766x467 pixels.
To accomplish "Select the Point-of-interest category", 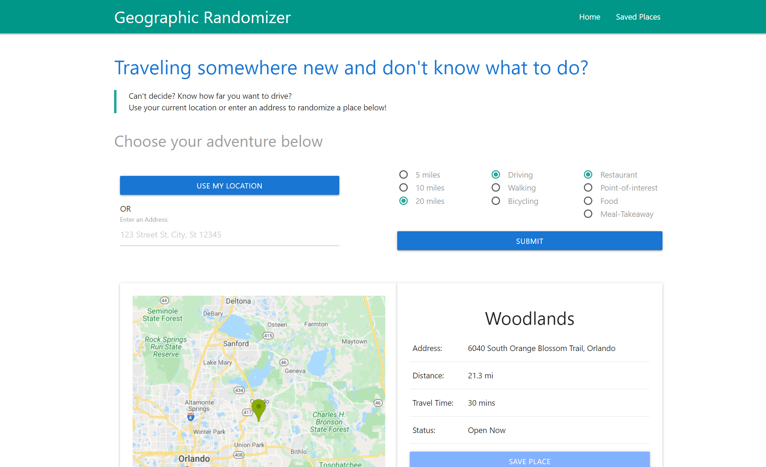I will coord(588,187).
